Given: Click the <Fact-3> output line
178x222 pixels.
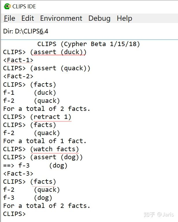Looking at the screenshot, I should [x=18, y=174].
